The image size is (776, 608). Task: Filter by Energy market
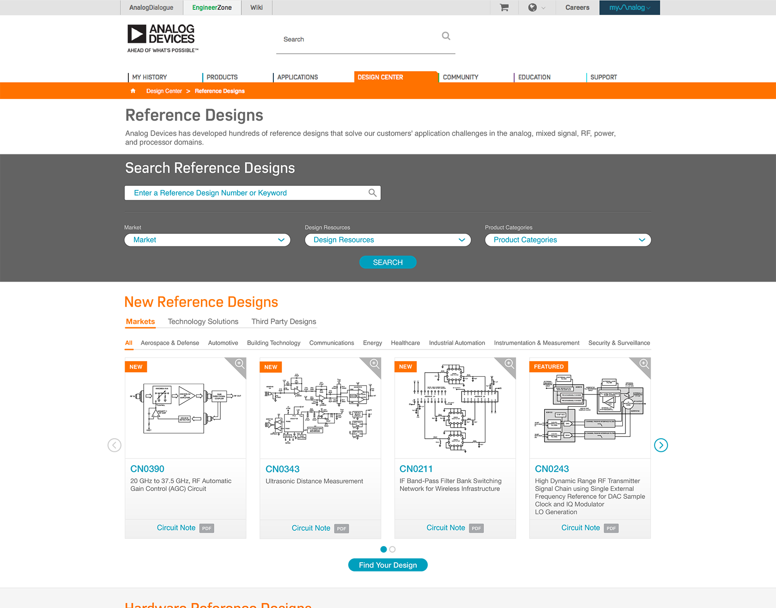(372, 343)
